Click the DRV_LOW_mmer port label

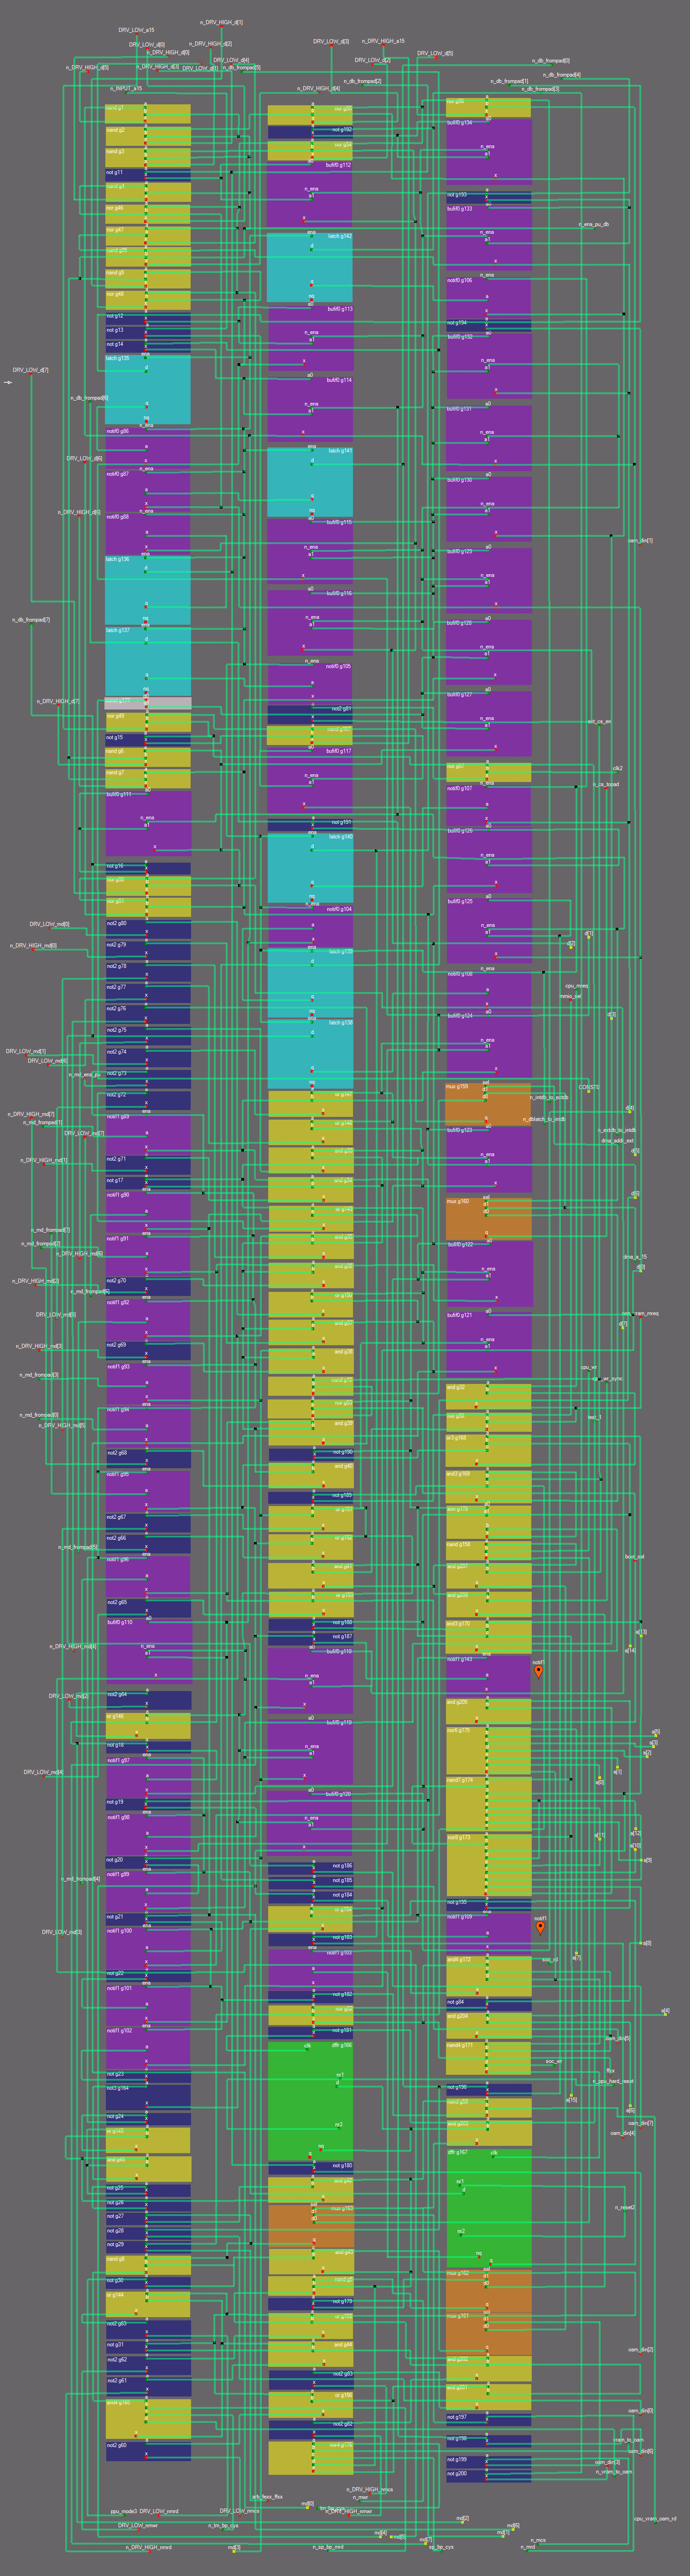click(x=138, y=2525)
